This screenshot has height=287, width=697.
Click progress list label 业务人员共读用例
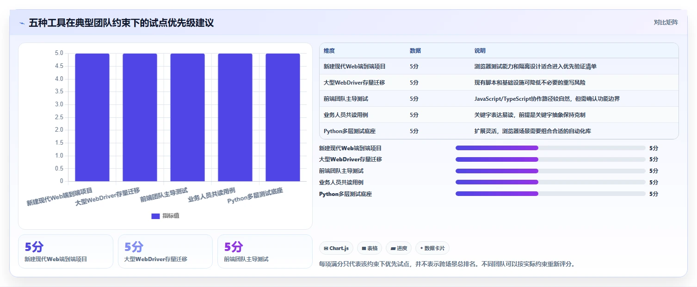[341, 182]
